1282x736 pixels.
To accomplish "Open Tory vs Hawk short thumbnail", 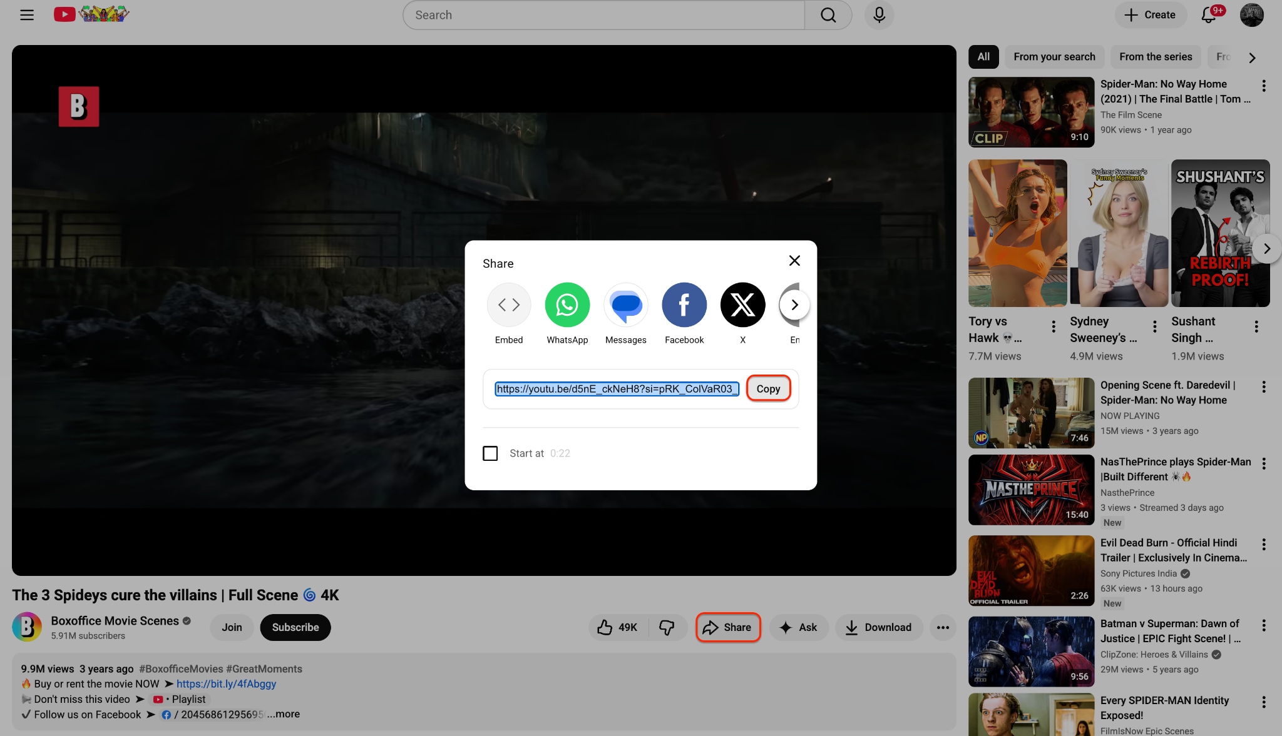I will coord(1017,233).
